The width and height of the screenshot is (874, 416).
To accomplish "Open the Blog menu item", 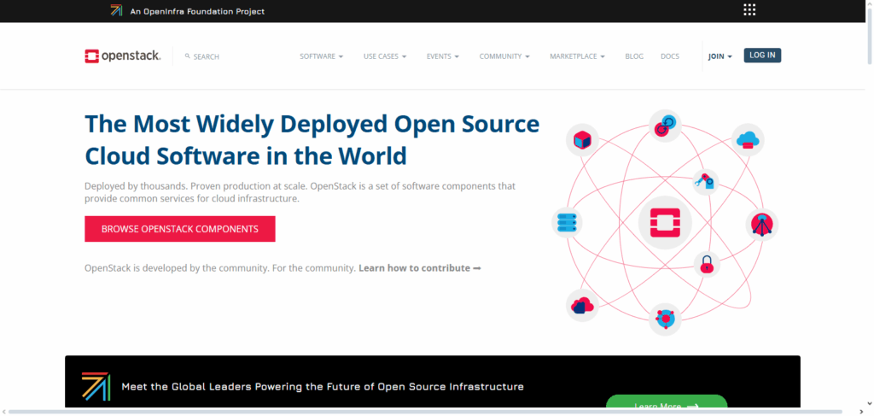I will click(x=633, y=56).
